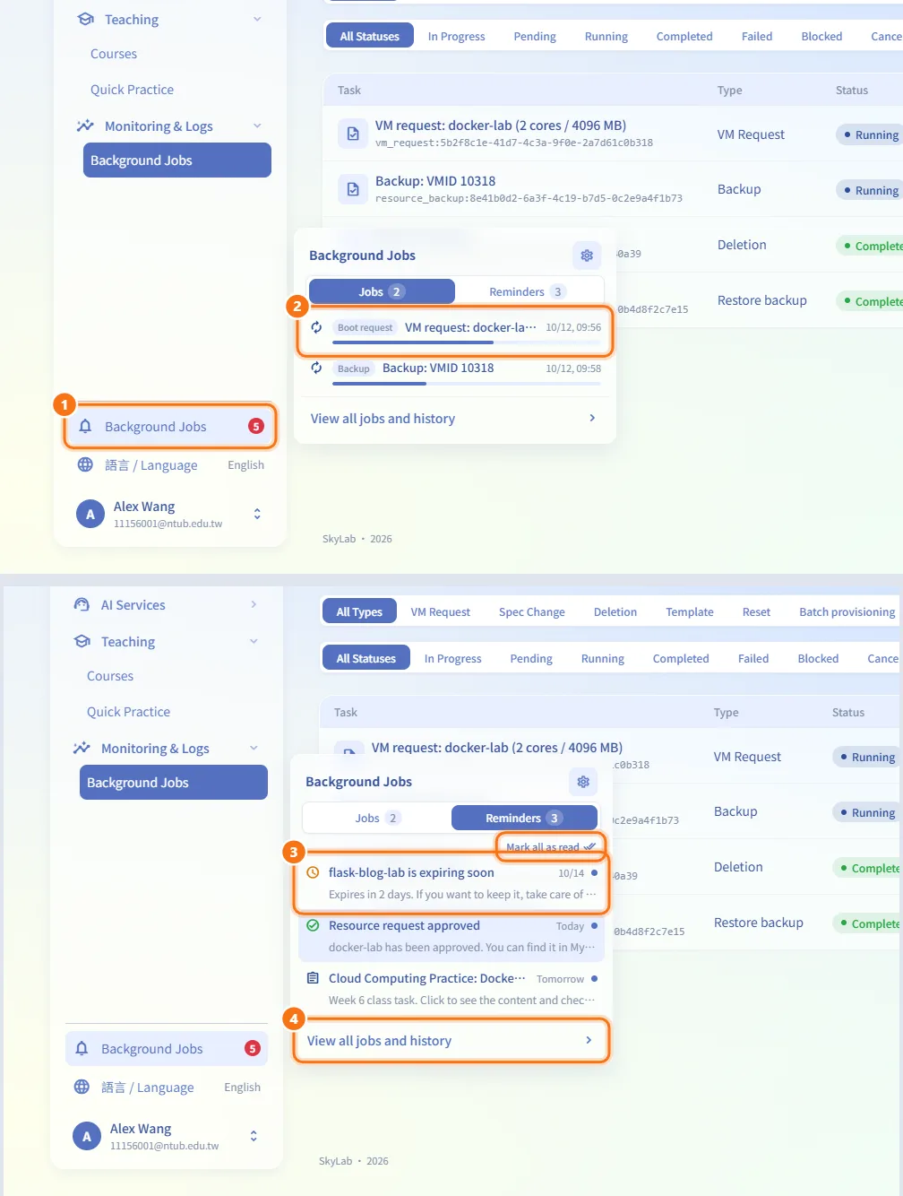Screen dimensions: 903x1196
Task: Click the Running status of the Backup row in upper table
Action: pos(870,190)
